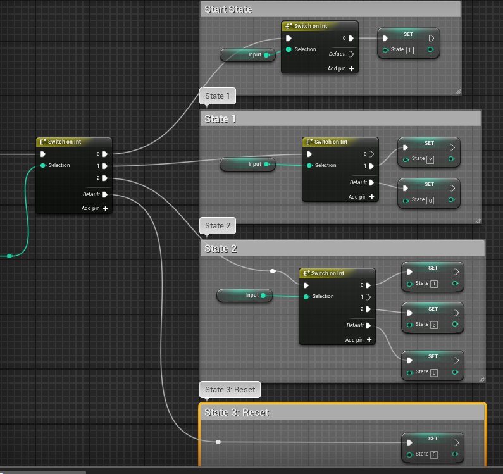Select the Start State comment box header
The height and width of the screenshot is (474, 503).
click(329, 9)
